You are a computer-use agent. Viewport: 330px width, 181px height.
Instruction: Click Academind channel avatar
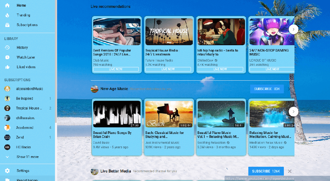[7, 128]
